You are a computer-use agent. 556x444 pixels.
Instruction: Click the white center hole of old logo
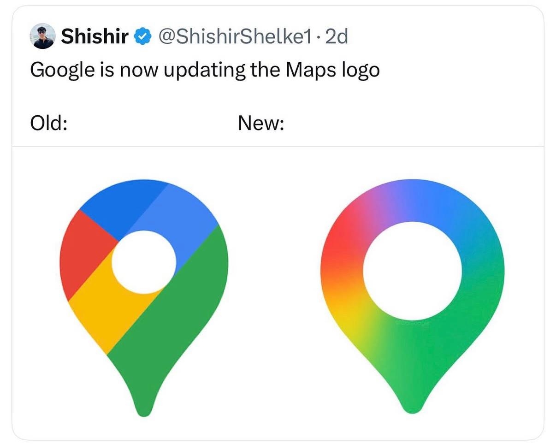coord(144,261)
